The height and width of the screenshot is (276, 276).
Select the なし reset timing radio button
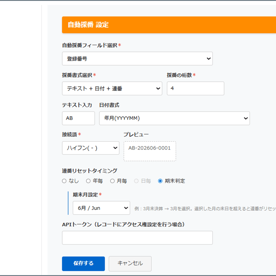click(64, 181)
